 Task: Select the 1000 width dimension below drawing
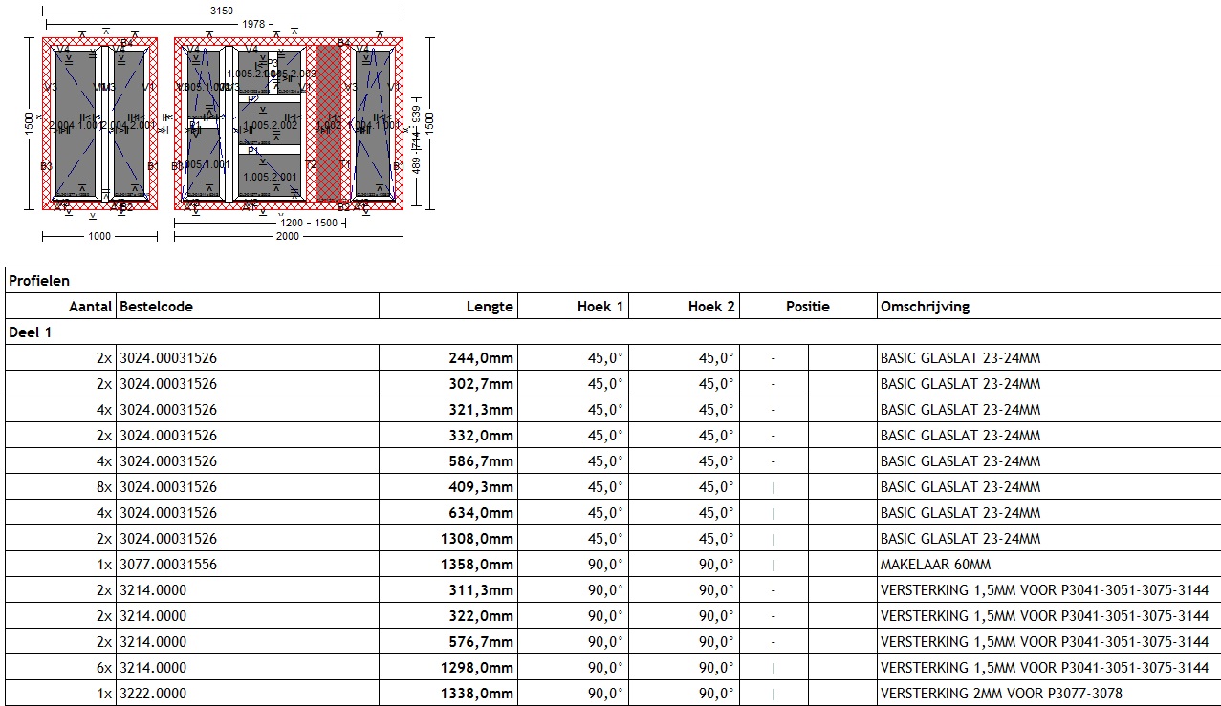[x=99, y=236]
